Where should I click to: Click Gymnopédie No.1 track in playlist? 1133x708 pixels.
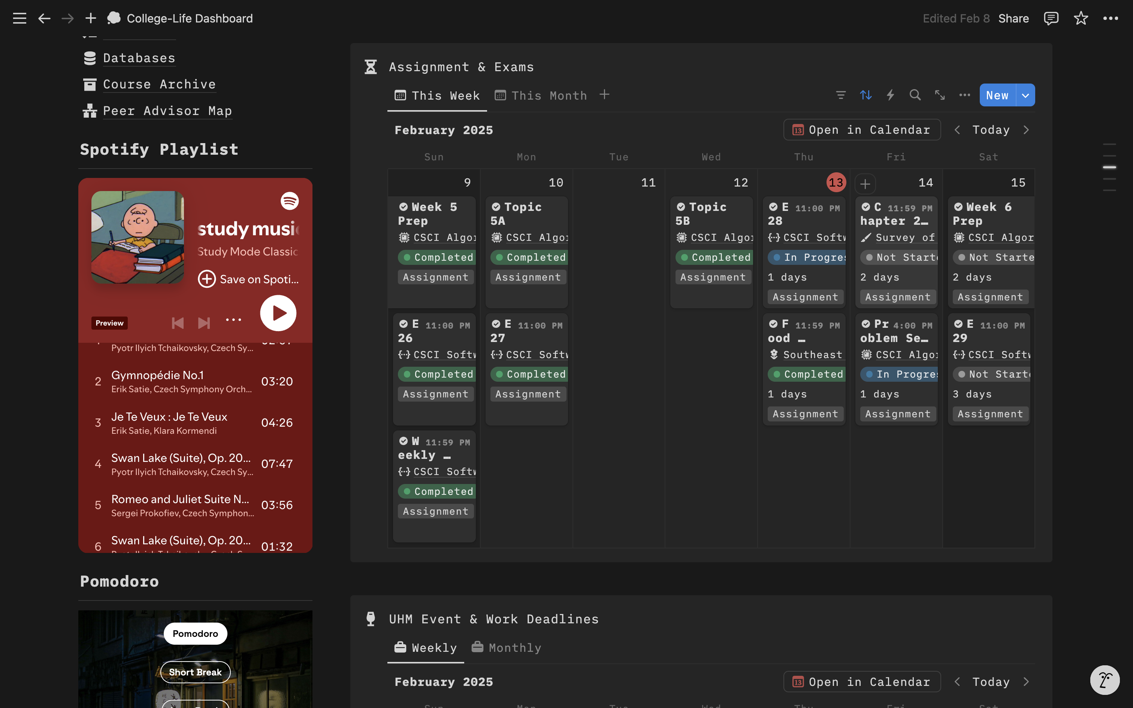pos(157,375)
